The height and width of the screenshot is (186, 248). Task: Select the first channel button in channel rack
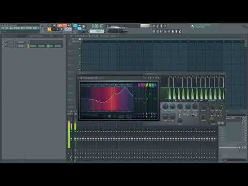(21, 42)
